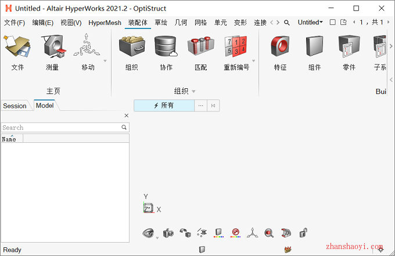The width and height of the screenshot is (395, 256).
Task: Go to next page arrow
Action: [388, 22]
